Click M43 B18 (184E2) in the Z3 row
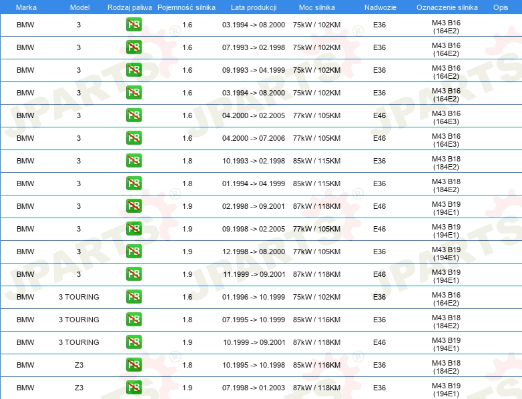The image size is (522, 399). point(446,367)
